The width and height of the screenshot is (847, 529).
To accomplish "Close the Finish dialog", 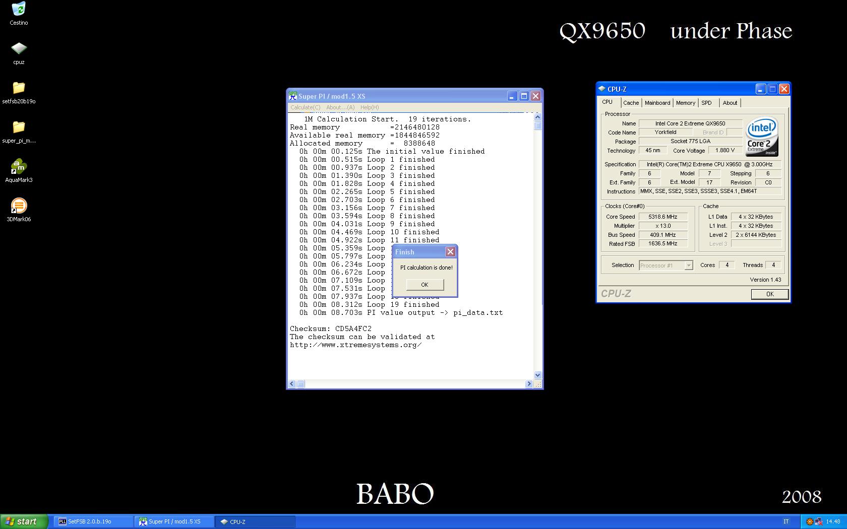I will pyautogui.click(x=451, y=252).
